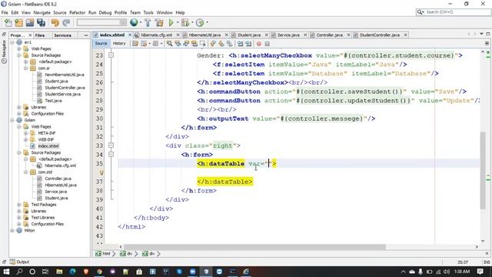Click the Build Project hammer icon
This screenshot has height=277, width=492.
148,22
